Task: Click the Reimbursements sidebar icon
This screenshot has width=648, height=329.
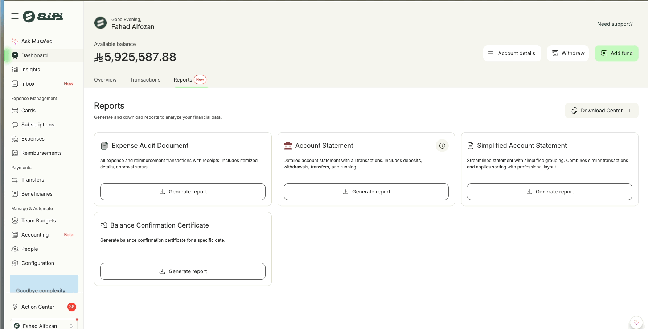Action: pos(15,153)
